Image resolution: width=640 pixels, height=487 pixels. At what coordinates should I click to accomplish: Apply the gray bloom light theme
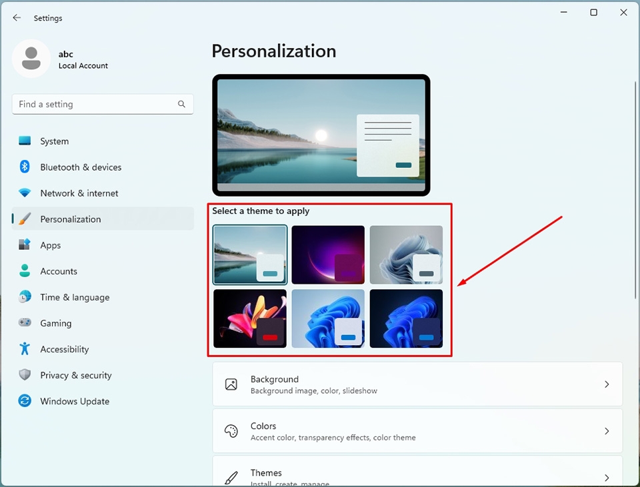[406, 254]
